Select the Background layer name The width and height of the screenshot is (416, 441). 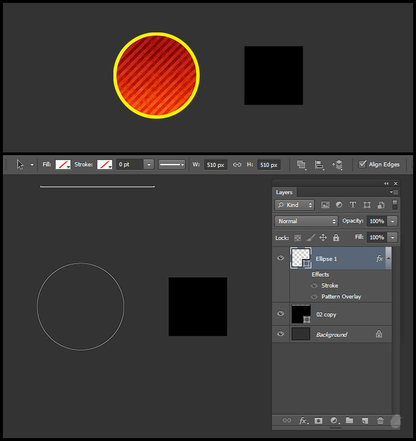[332, 335]
